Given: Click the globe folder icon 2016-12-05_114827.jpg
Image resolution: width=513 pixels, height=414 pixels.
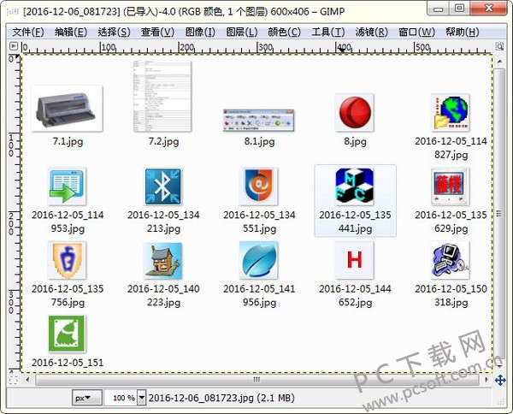Looking at the screenshot, I should [x=451, y=113].
